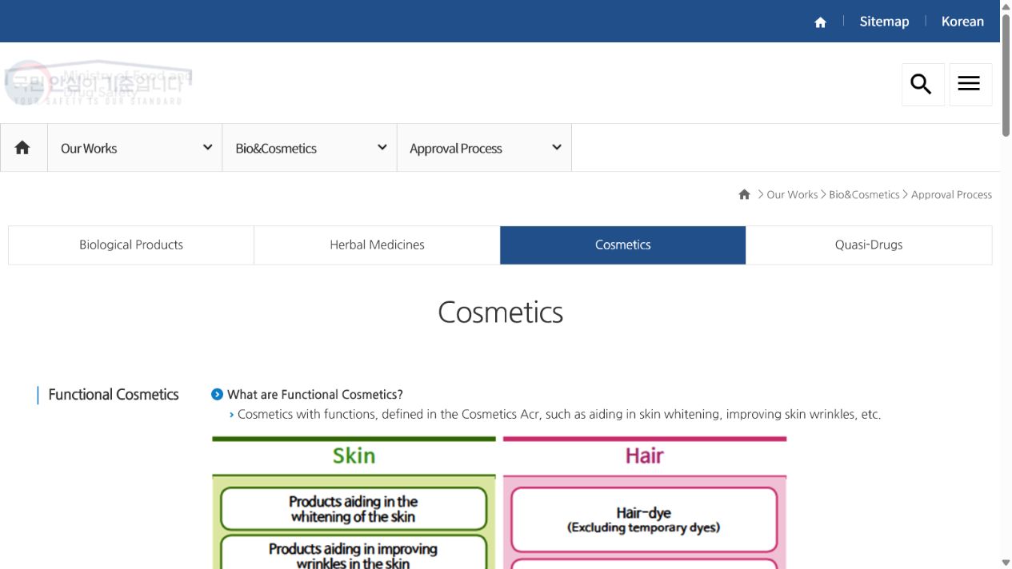Image resolution: width=1012 pixels, height=569 pixels.
Task: Click the Skin column header in diagram
Action: (x=354, y=456)
